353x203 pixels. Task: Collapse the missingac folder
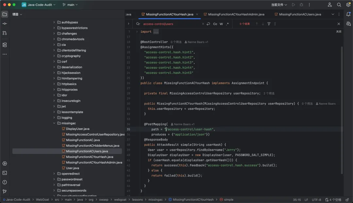click(54, 123)
